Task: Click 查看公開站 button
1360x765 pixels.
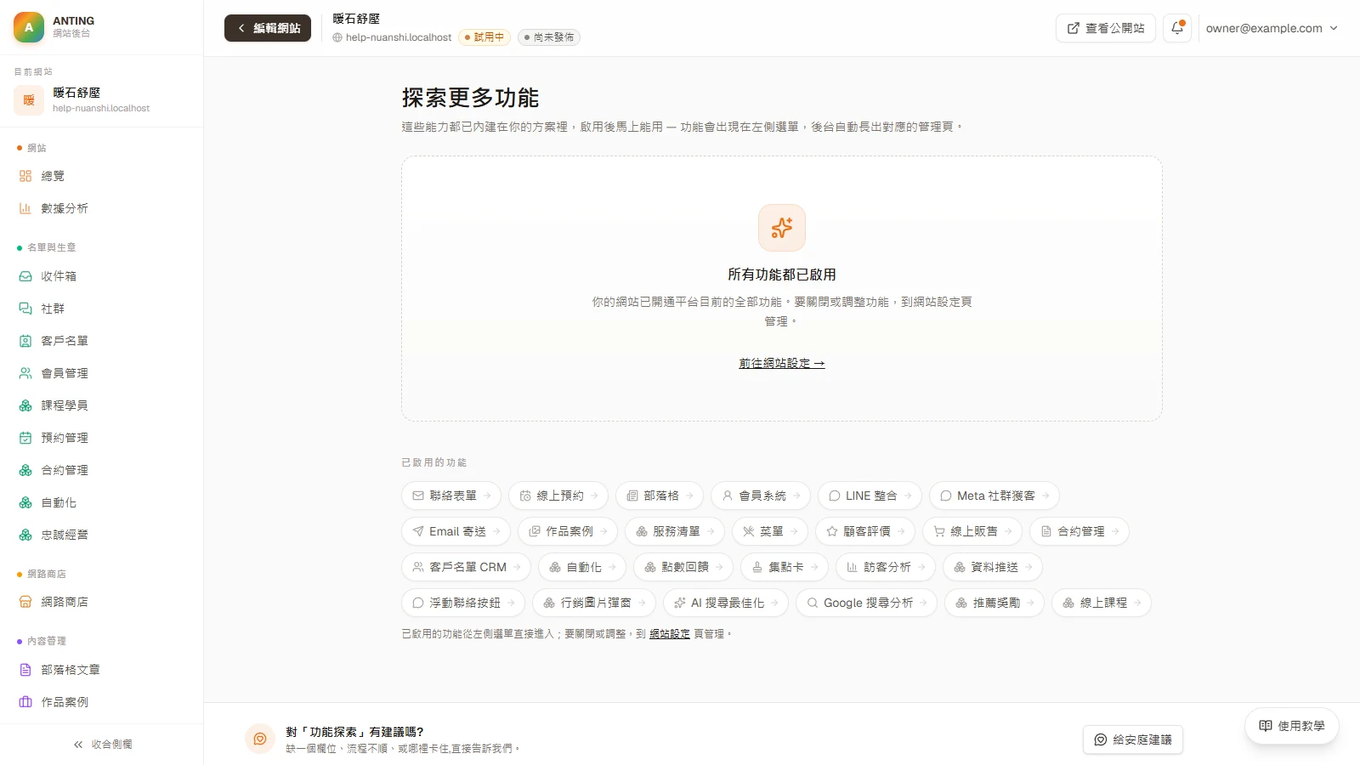Action: coord(1106,28)
